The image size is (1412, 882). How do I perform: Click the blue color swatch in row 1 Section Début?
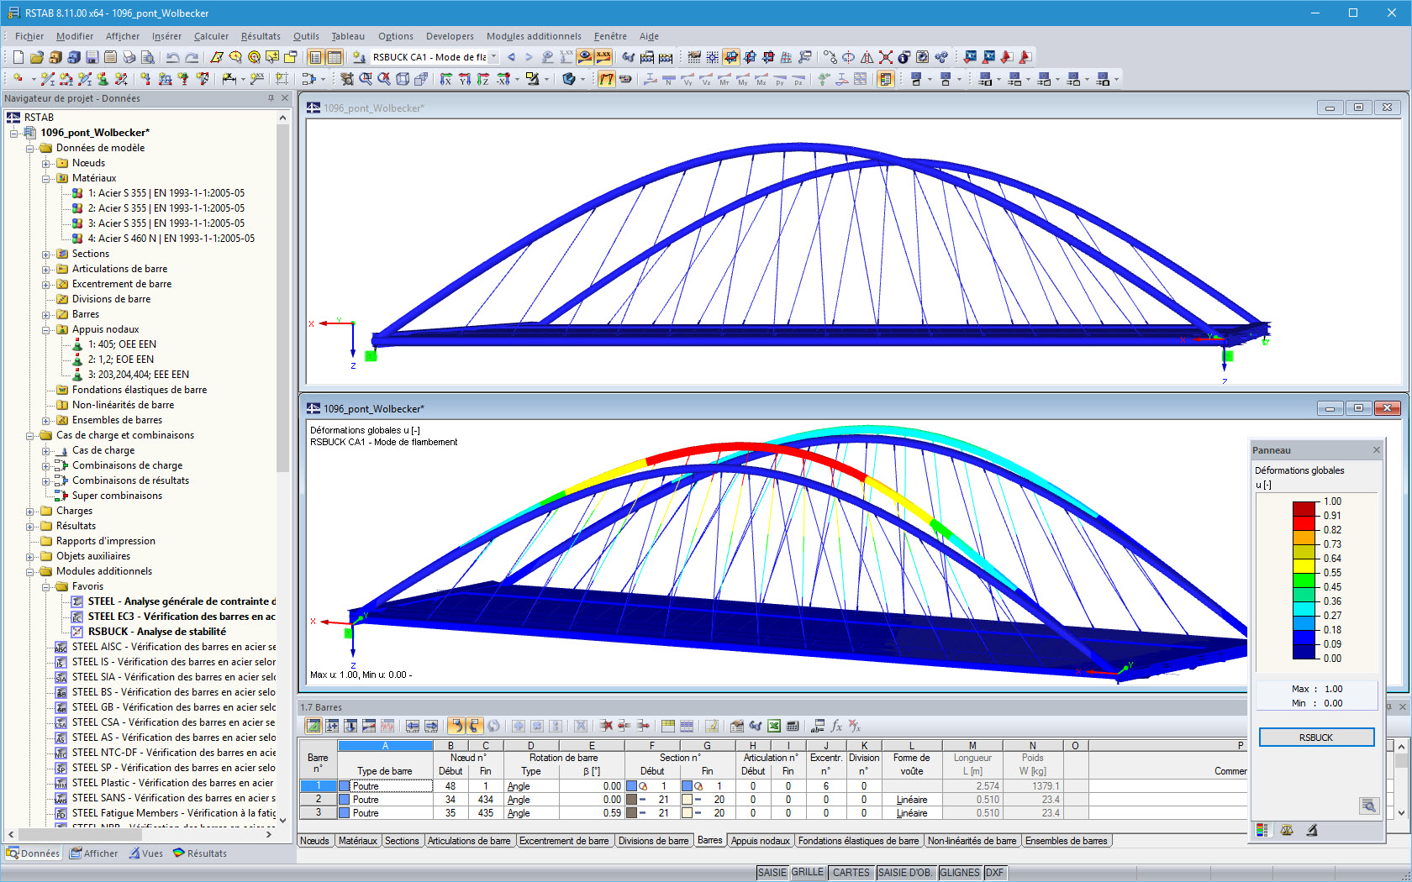pos(632,786)
